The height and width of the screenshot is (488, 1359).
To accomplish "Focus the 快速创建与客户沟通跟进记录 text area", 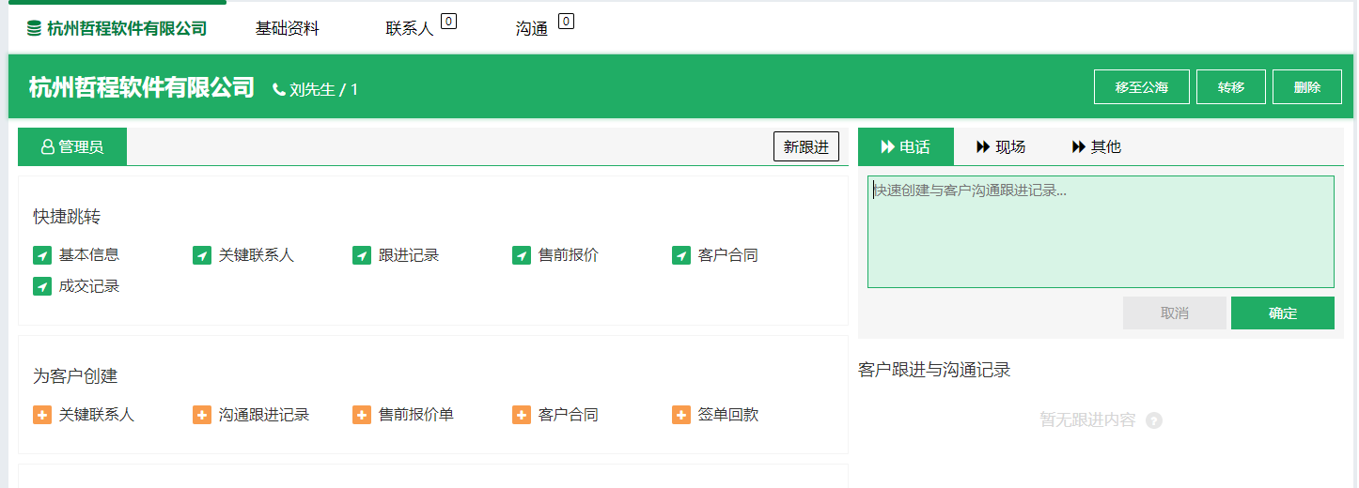I will 1101,232.
